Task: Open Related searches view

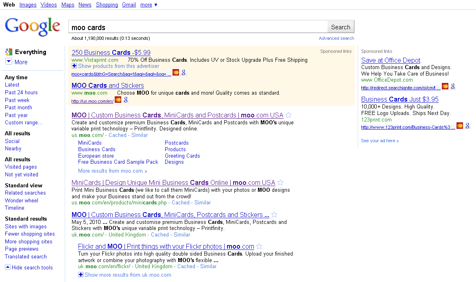Action: coord(25,193)
